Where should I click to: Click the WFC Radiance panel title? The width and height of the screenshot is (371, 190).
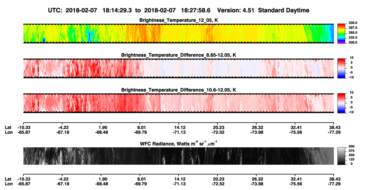[x=179, y=143]
